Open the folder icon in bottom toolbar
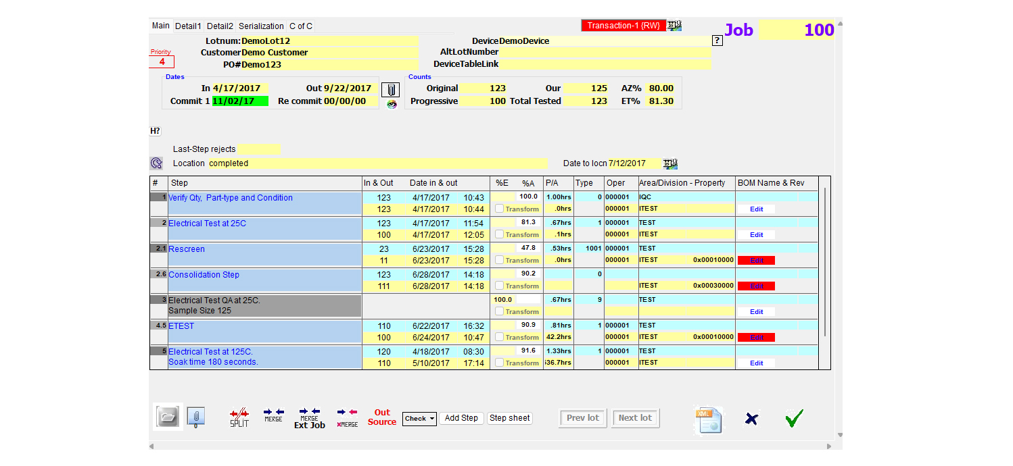 168,417
